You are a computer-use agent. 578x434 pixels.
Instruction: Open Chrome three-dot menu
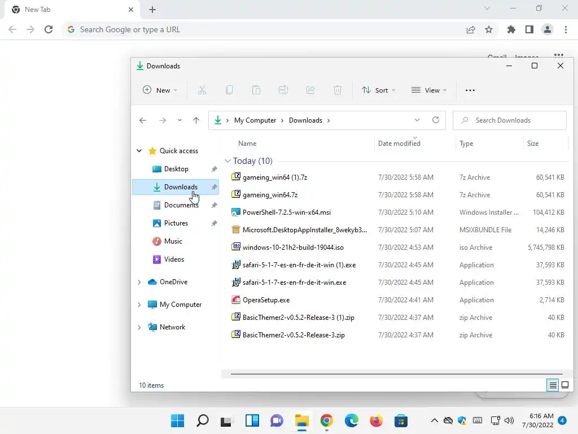566,29
